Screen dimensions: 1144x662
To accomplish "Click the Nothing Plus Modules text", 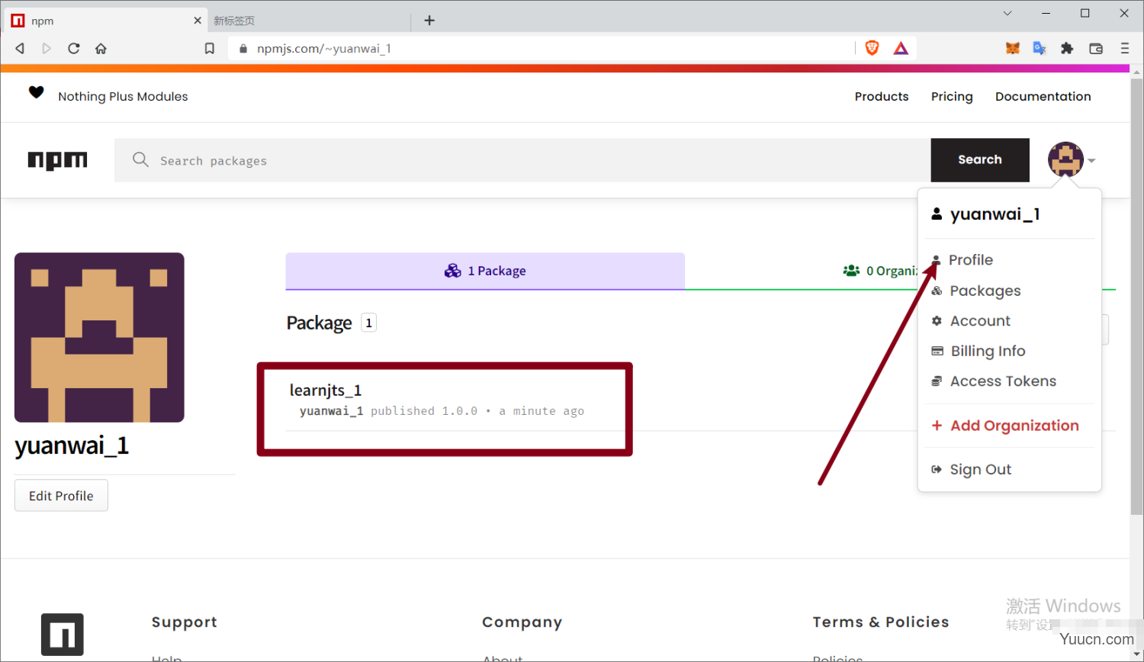I will 123,97.
